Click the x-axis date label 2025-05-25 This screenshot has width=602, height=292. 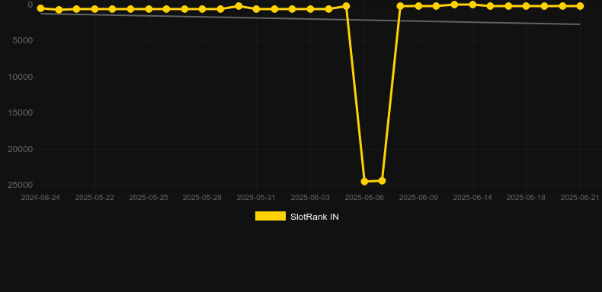click(149, 198)
